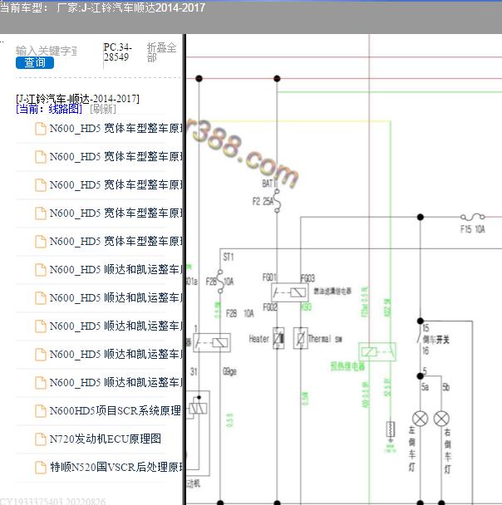502x505 pixels.
Task: Click the Heater element symbol
Action: point(278,338)
